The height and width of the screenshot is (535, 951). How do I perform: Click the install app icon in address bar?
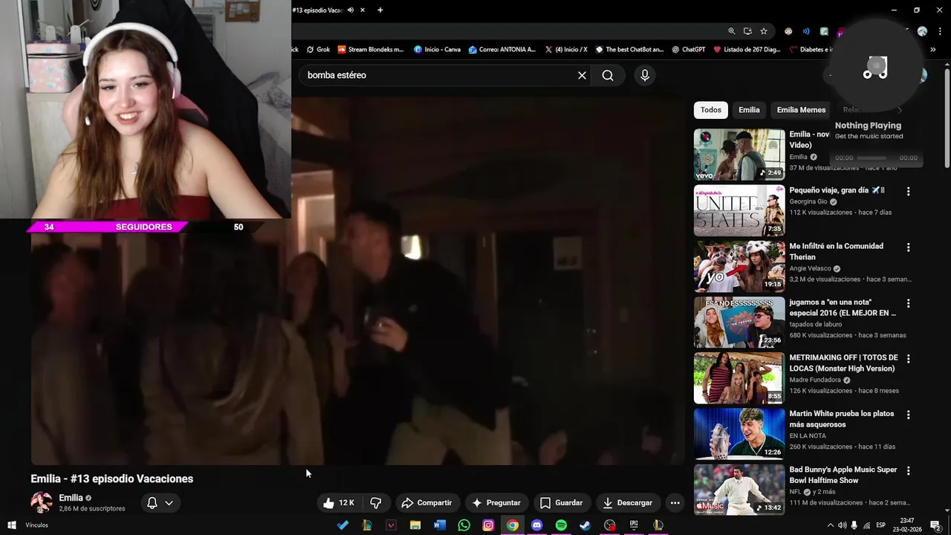pos(747,31)
